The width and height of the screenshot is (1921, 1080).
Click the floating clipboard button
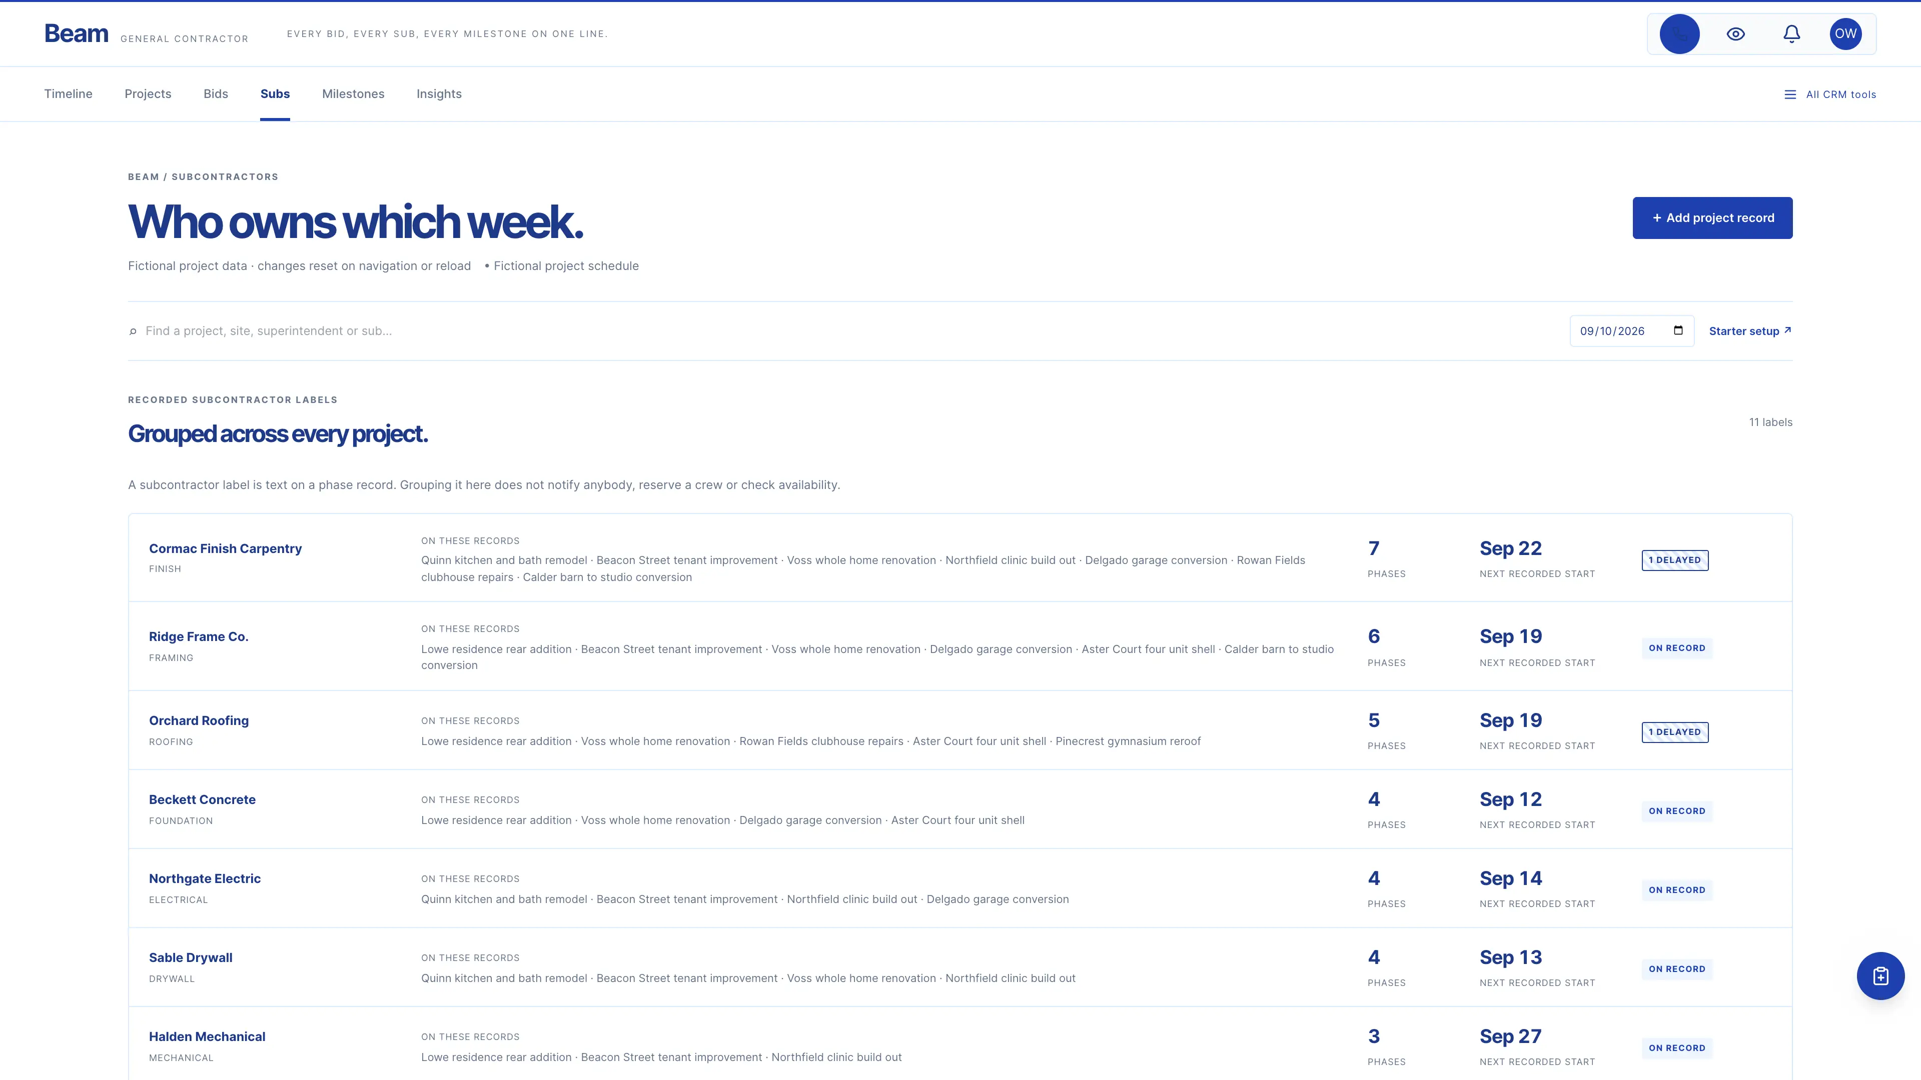[x=1880, y=975]
